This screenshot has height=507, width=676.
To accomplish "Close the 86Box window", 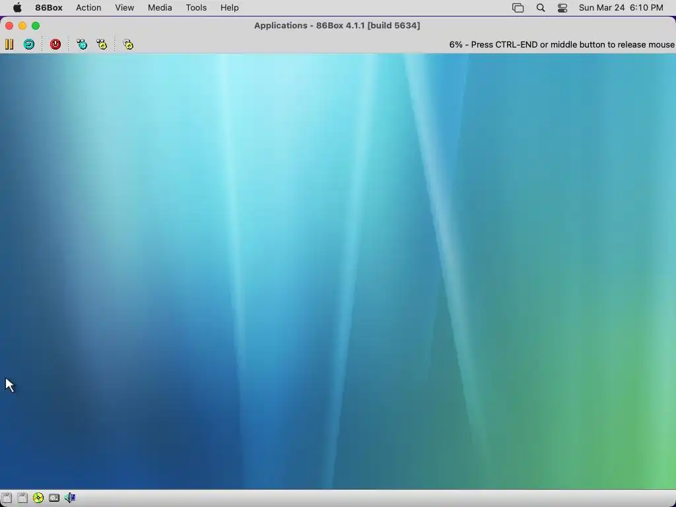I will click(9, 26).
